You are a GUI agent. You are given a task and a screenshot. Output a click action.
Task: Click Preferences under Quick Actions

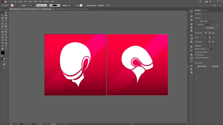click(x=215, y=66)
